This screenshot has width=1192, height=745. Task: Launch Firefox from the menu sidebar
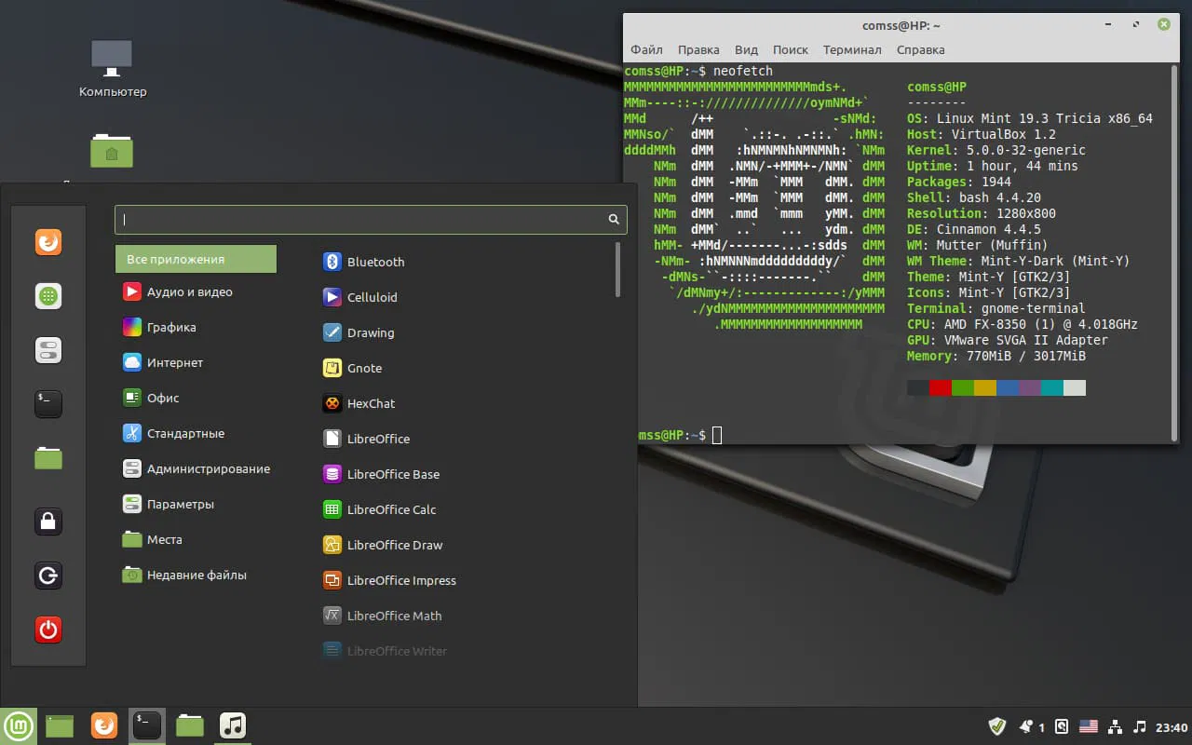click(x=47, y=242)
